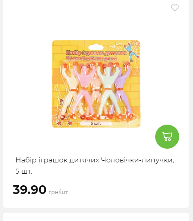Click the 5 шт. line in product title

point(24,172)
